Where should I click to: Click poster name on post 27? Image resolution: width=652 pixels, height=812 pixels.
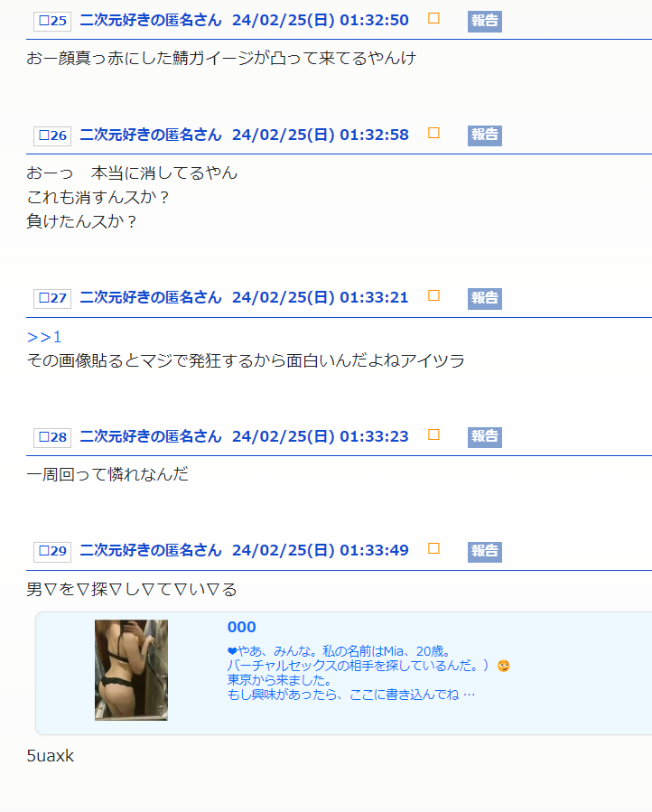click(151, 297)
